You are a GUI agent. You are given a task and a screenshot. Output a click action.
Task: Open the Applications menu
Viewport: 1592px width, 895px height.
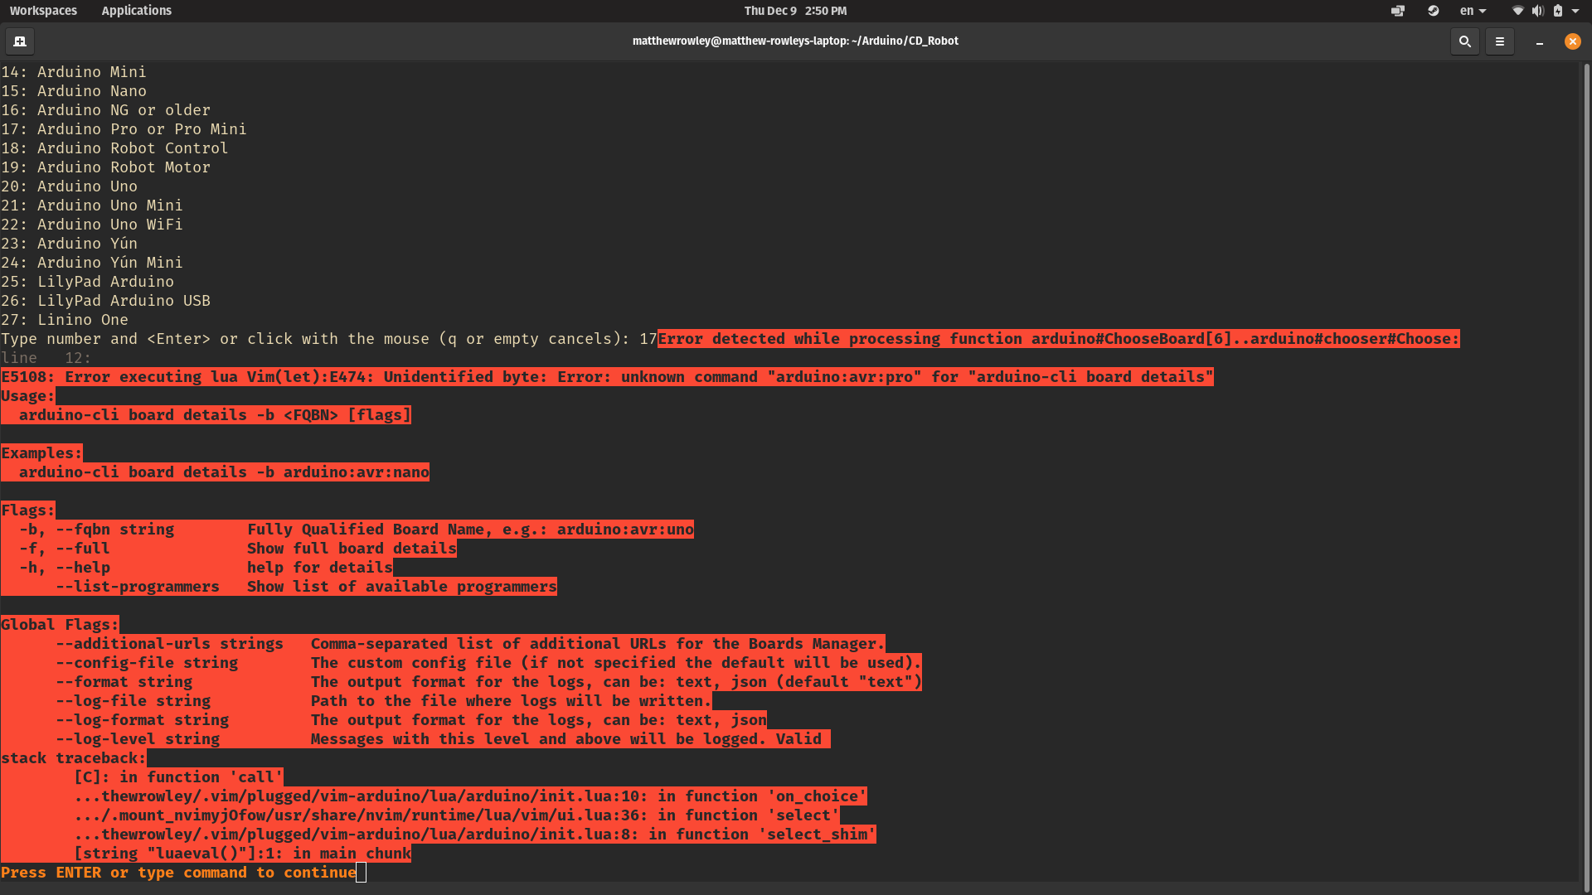(136, 11)
